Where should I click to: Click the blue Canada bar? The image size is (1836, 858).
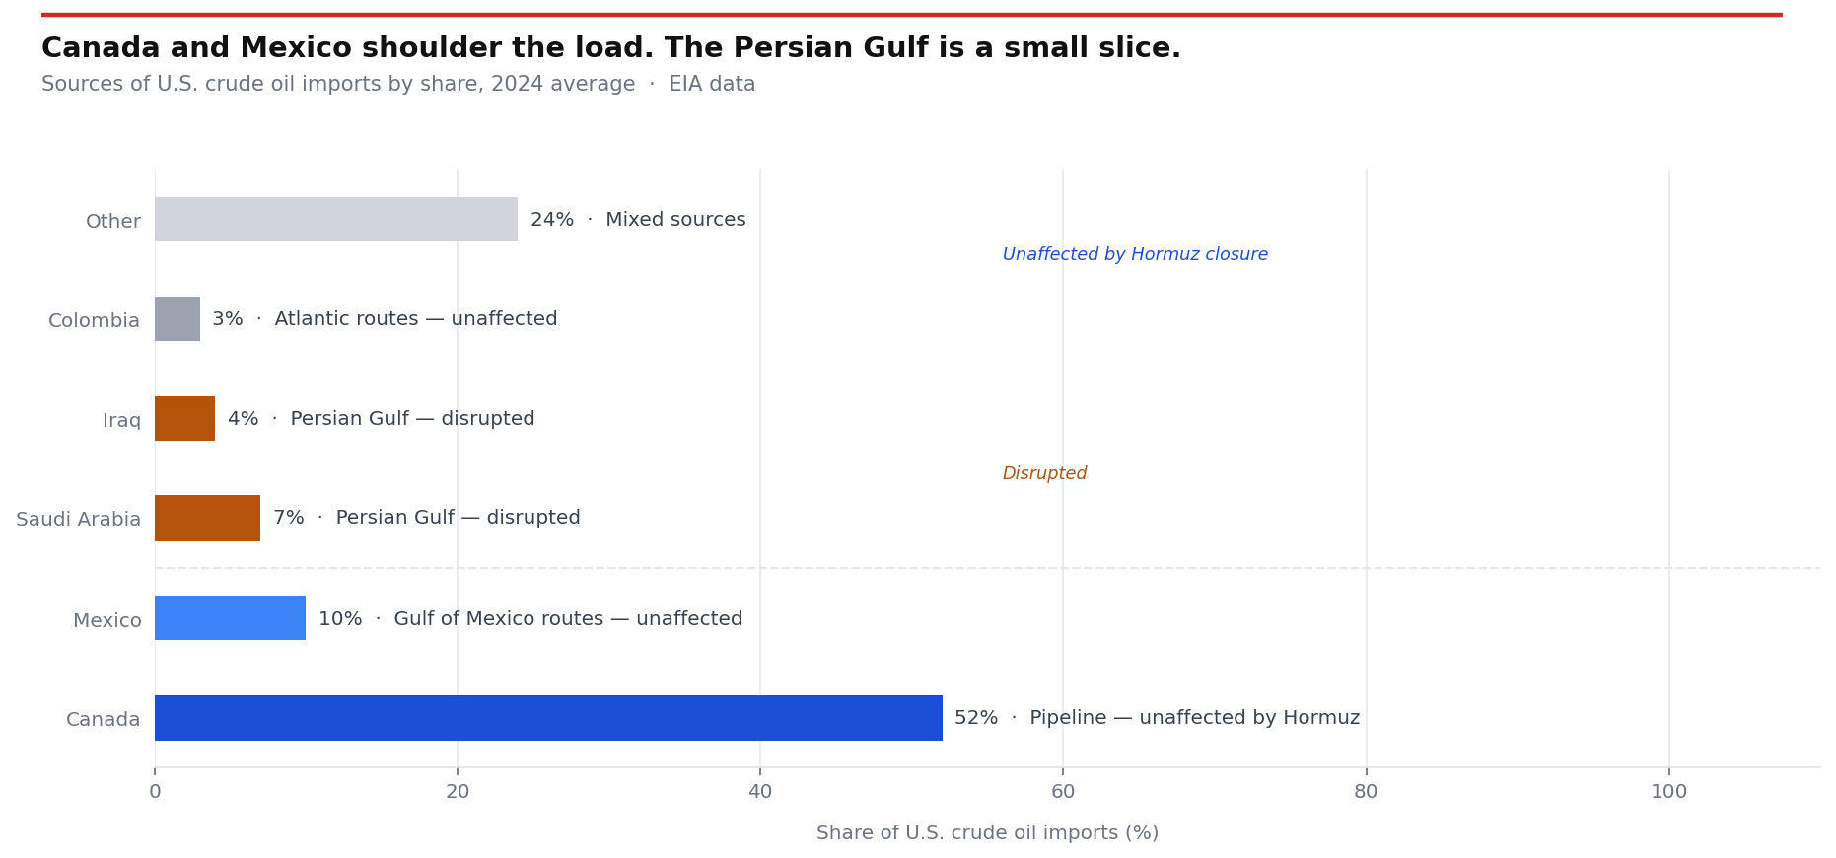click(x=548, y=718)
